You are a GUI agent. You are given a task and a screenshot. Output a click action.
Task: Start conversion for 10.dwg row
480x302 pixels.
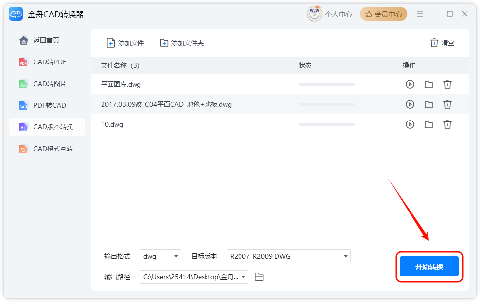[x=410, y=124]
